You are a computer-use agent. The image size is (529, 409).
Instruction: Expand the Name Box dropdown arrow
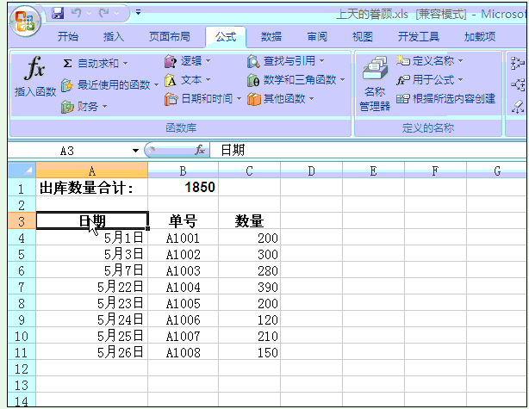pyautogui.click(x=135, y=151)
